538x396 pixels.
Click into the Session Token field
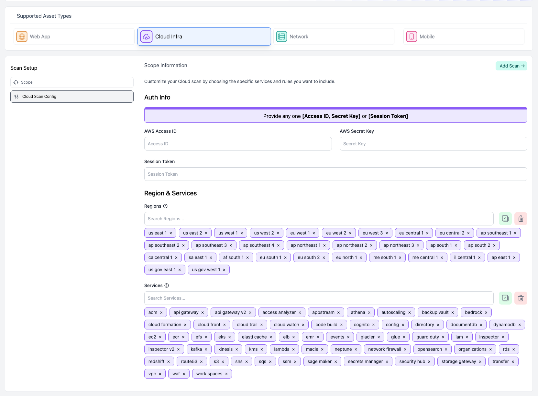(x=335, y=174)
